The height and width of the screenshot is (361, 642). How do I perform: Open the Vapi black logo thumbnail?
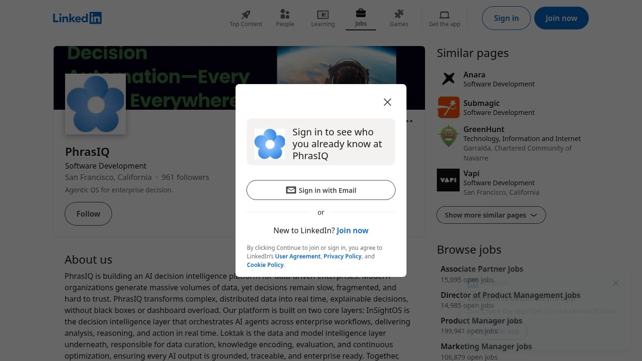[448, 180]
